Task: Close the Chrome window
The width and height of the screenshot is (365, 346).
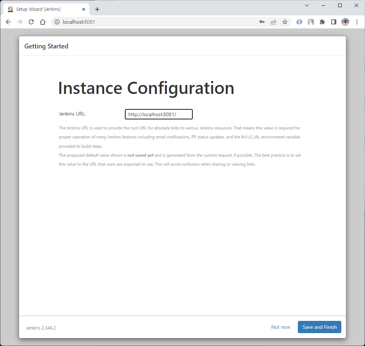Action: point(356,5)
